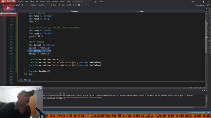The width and height of the screenshot is (211, 118).
Task: Click the line 'num3 = 54.5'
Action: click(36, 36)
